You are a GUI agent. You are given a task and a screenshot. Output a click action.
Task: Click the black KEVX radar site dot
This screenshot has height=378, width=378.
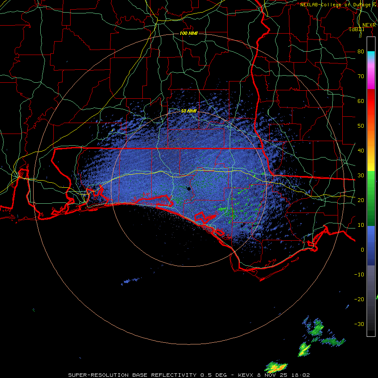point(189,189)
